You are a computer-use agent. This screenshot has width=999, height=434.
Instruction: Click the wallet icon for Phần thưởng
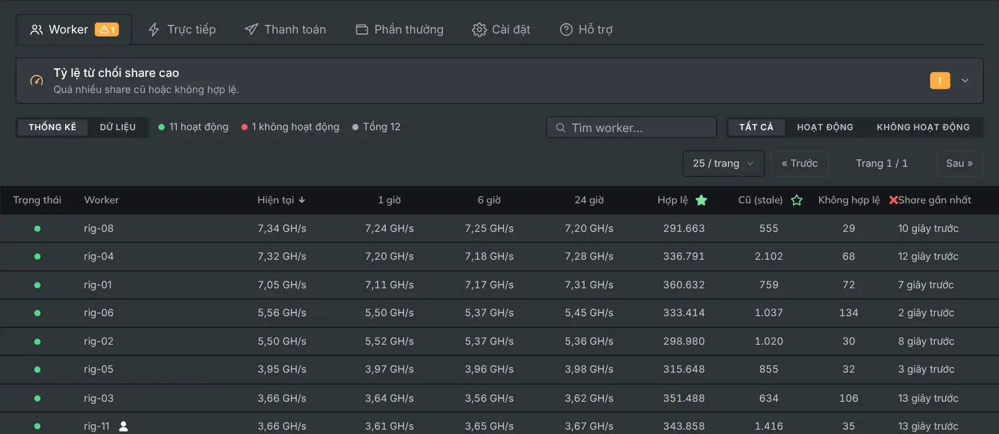pyautogui.click(x=362, y=30)
